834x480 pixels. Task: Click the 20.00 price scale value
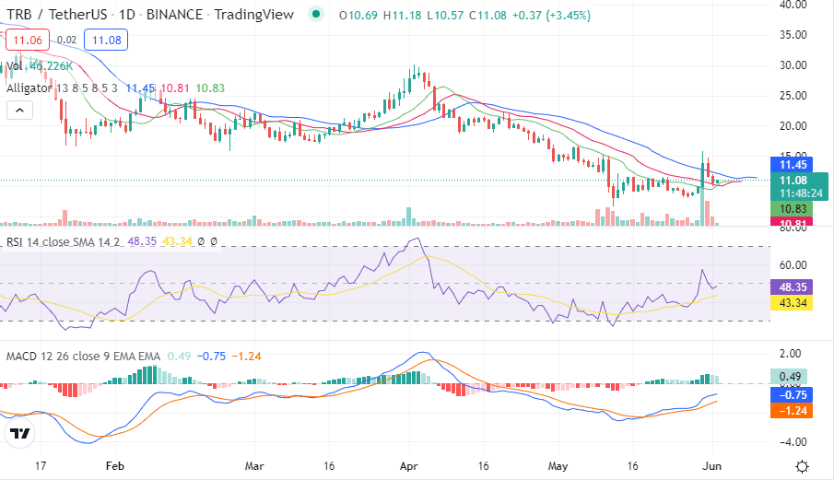point(793,126)
